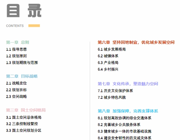Image resolution: width=180 pixels, height=140 pixels.
Task: Open chapter heading 第三章 国土空间格局
Action: 26,110
